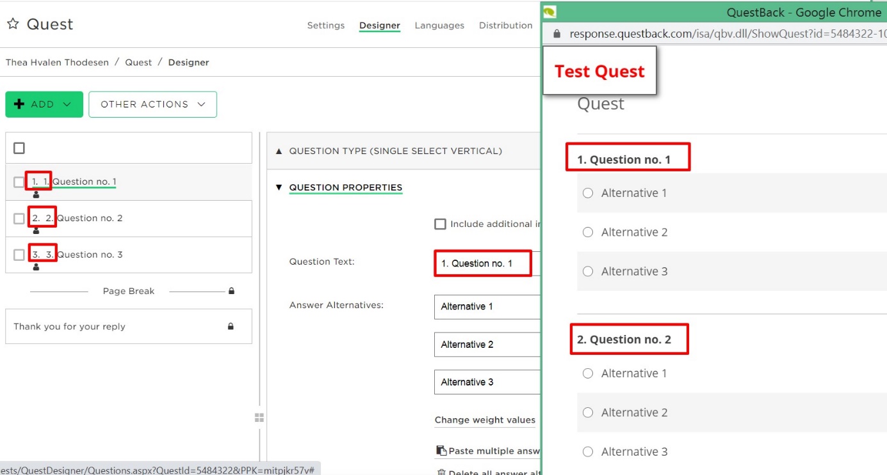Click the Paste multiple answers clipboard icon
The width and height of the screenshot is (887, 475).
(x=441, y=451)
